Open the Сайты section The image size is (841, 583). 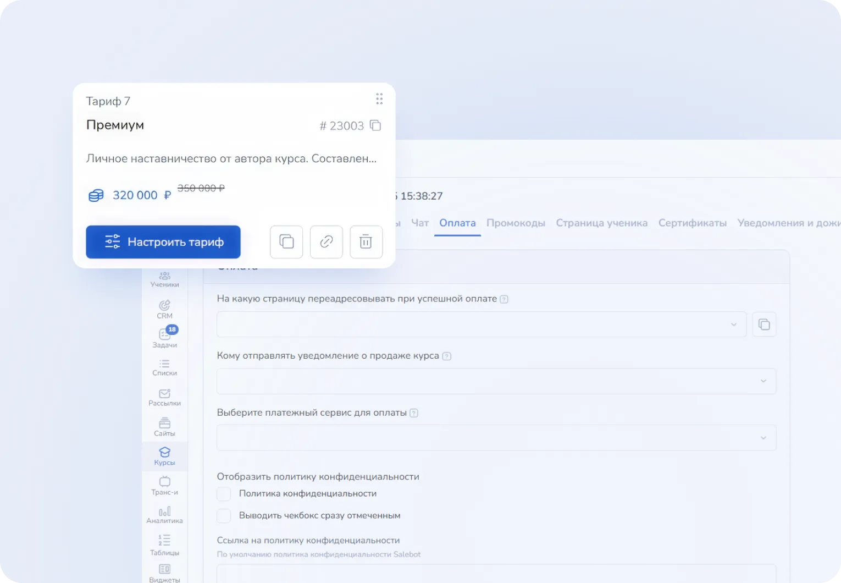pyautogui.click(x=164, y=427)
